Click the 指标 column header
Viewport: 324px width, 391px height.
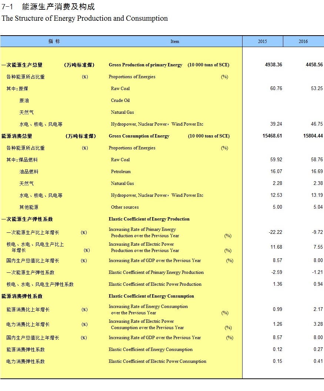point(54,42)
